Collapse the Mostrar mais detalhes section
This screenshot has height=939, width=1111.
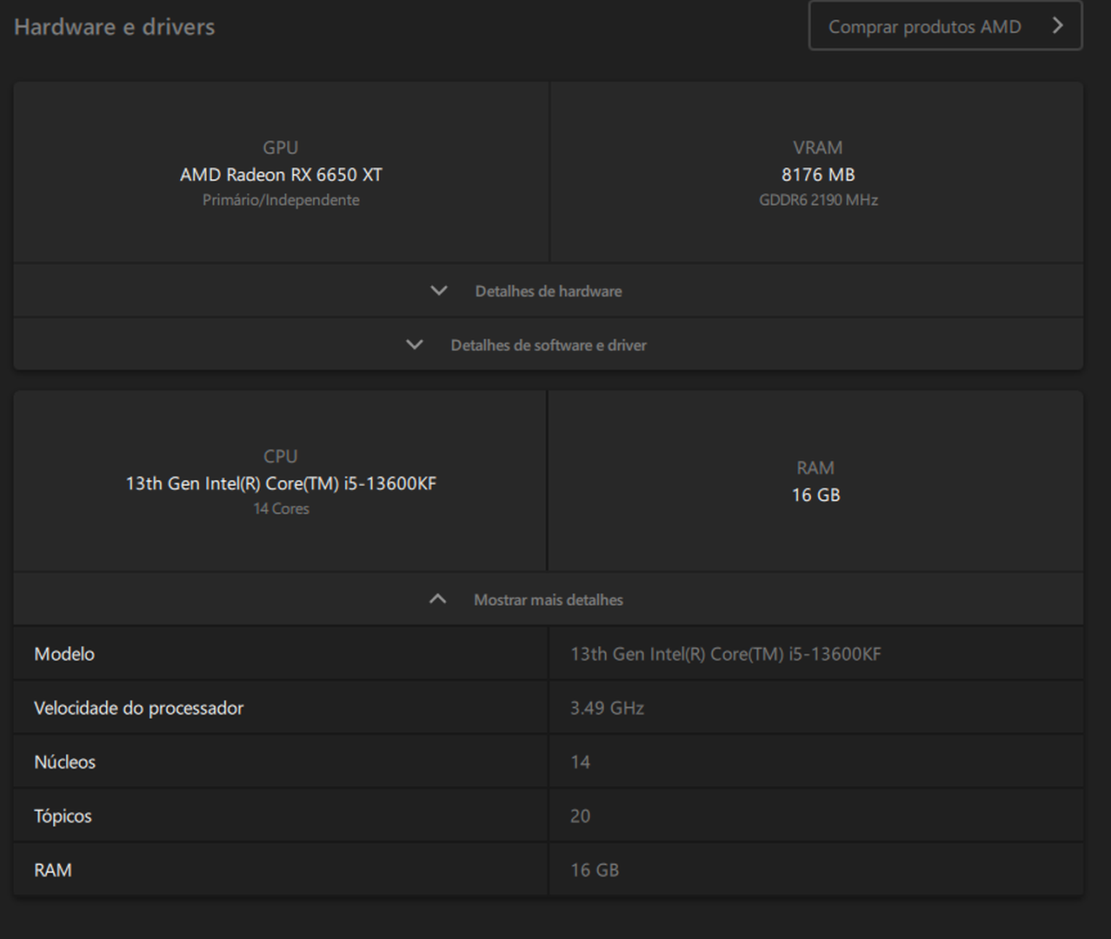(x=548, y=600)
